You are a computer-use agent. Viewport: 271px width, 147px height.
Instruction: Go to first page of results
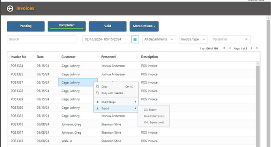click(x=224, y=48)
